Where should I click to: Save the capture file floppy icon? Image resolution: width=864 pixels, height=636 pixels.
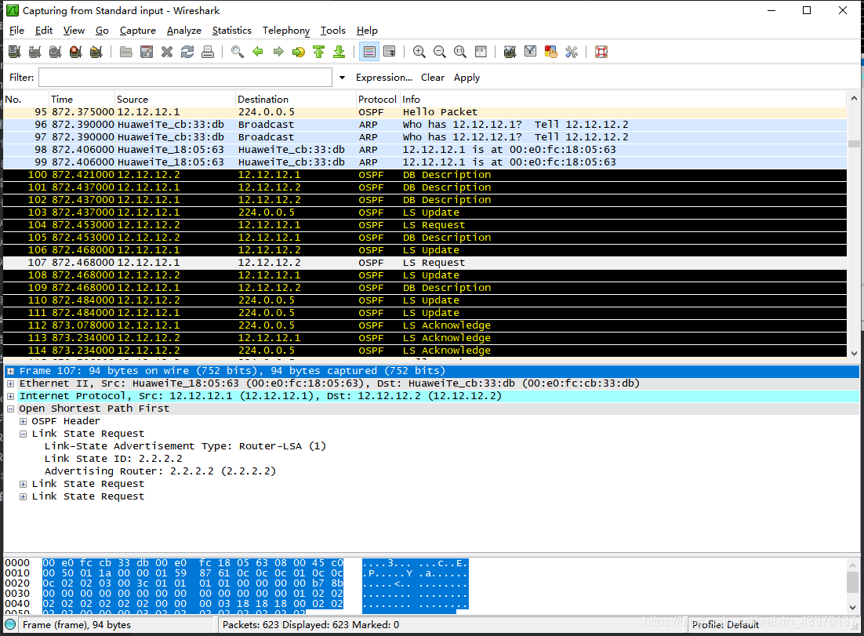pyautogui.click(x=147, y=52)
